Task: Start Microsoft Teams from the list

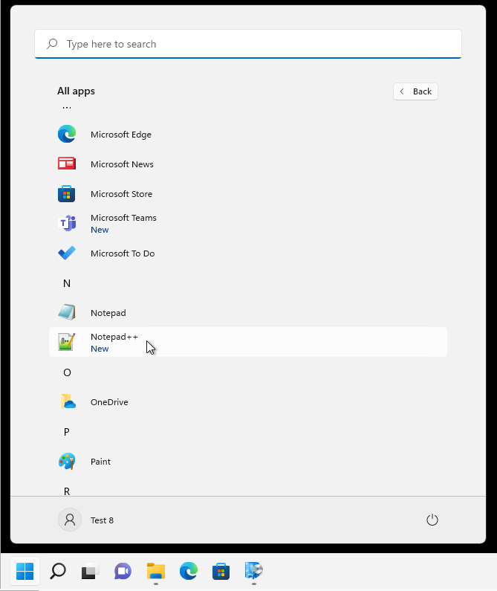Action: click(x=123, y=223)
